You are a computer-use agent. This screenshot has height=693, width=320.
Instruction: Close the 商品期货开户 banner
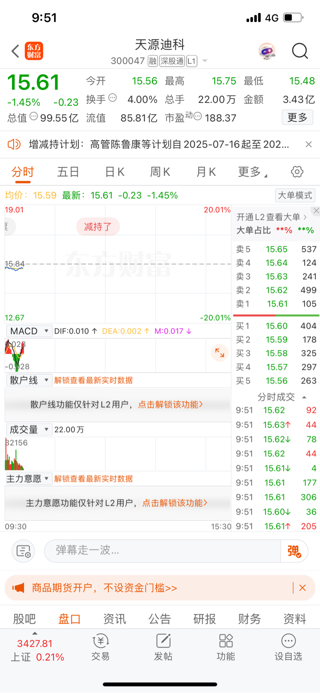(302, 588)
